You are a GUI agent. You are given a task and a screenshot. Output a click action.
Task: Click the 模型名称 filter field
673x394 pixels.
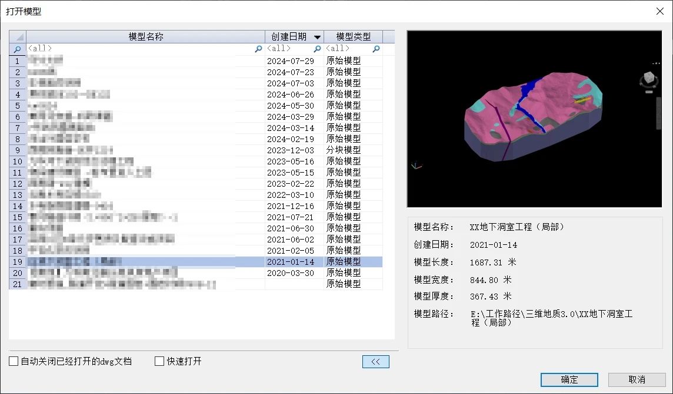pos(141,49)
